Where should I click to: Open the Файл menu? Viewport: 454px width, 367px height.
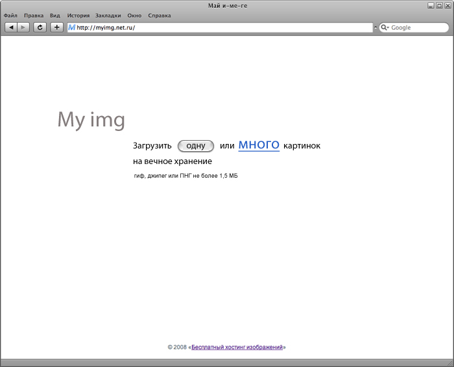pos(10,15)
